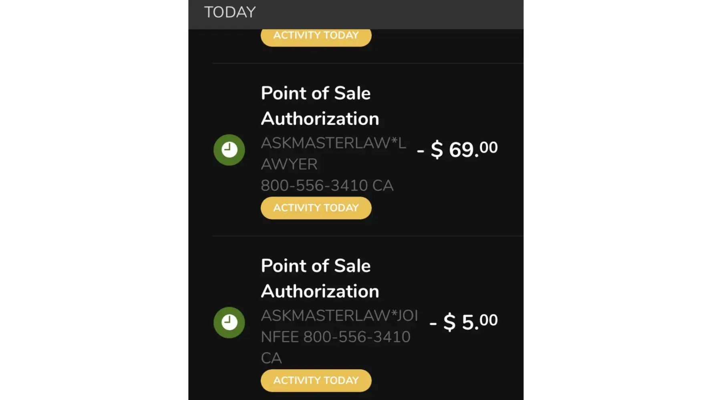
Task: Tap the NFEE 800-556-3410 text line
Action: [336, 337]
